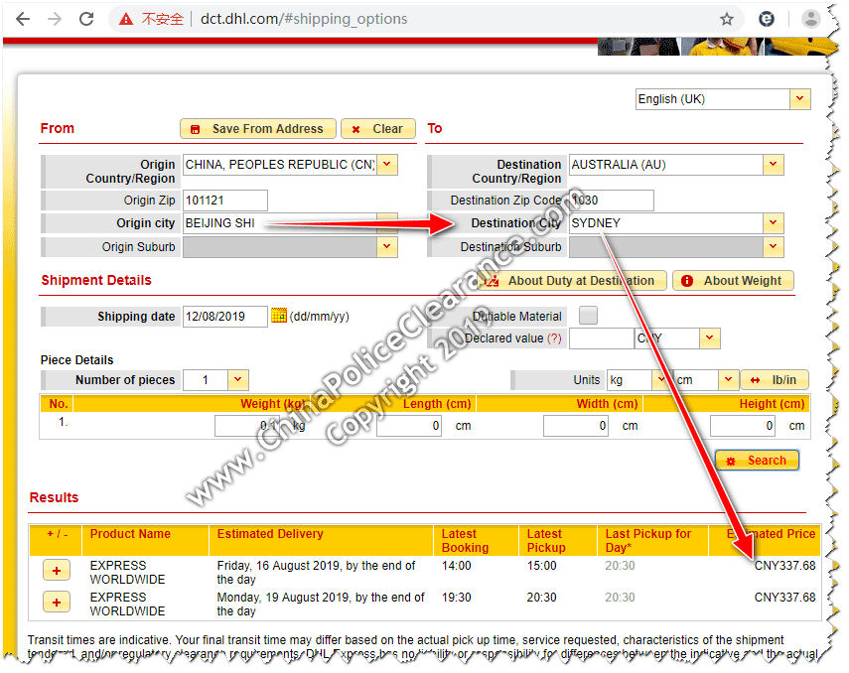
Task: Open the cm dimension units dropdown
Action: coord(728,380)
